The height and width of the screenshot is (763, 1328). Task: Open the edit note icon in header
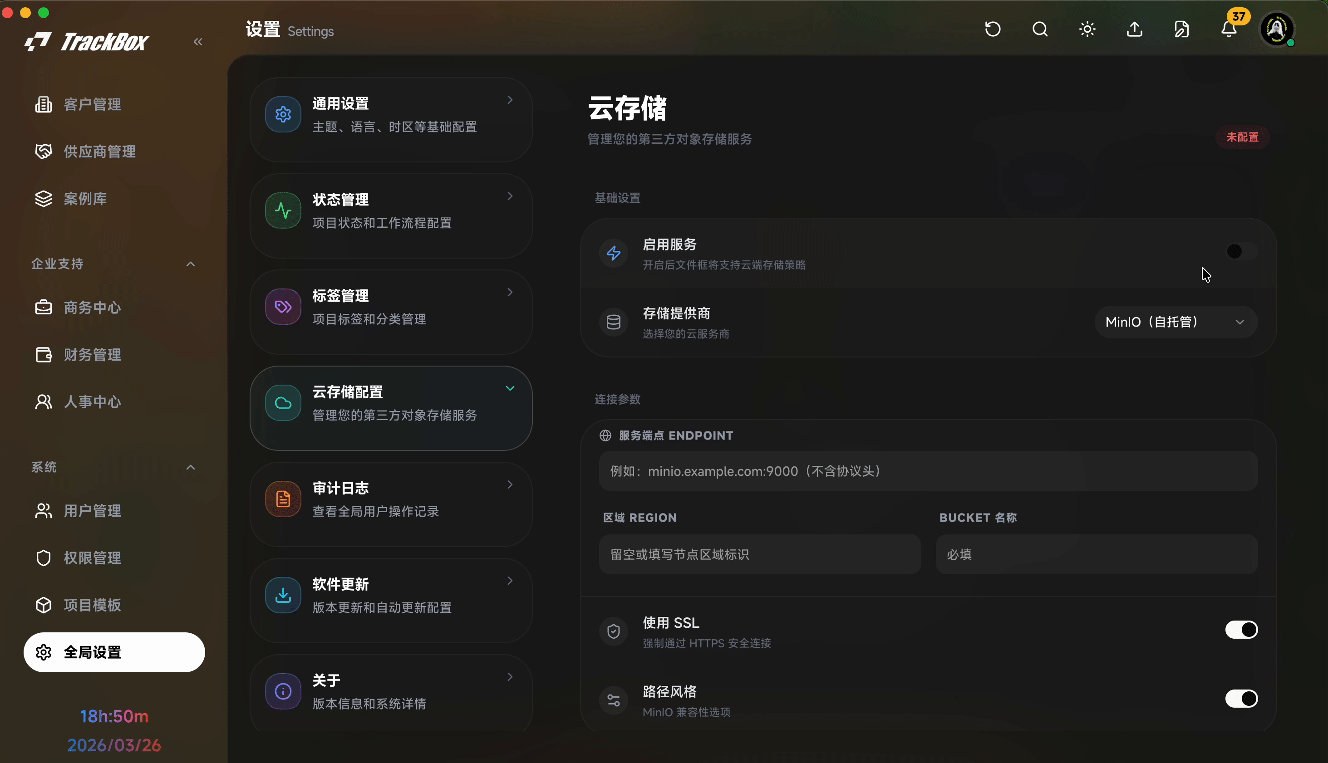tap(1182, 29)
